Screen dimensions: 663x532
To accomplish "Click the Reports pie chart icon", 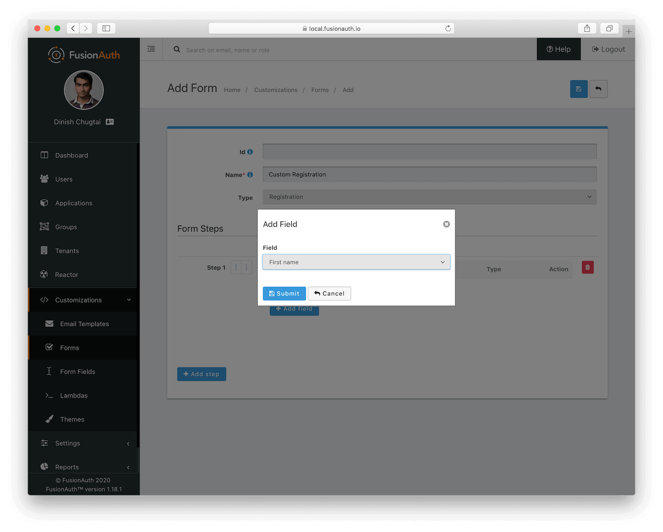I will [44, 467].
